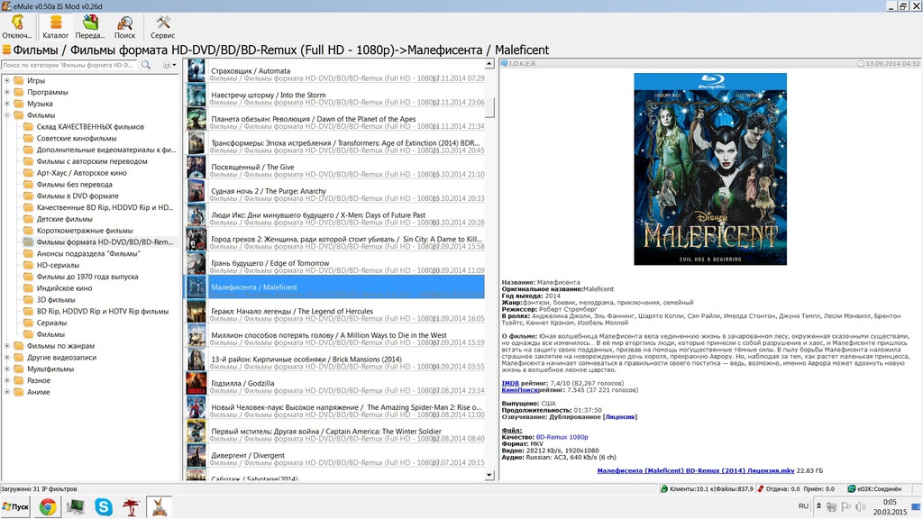Select the Программы folder

[41, 92]
